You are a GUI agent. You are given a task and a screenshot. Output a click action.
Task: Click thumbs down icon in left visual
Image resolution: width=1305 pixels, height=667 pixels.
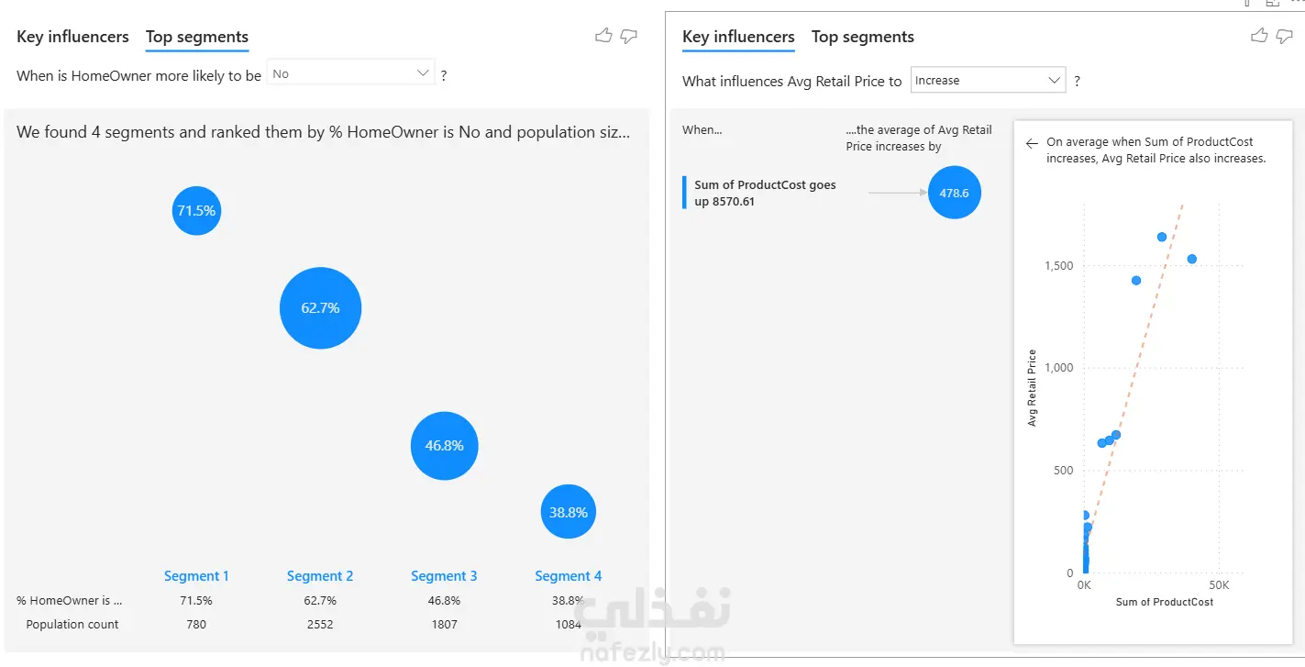point(629,37)
